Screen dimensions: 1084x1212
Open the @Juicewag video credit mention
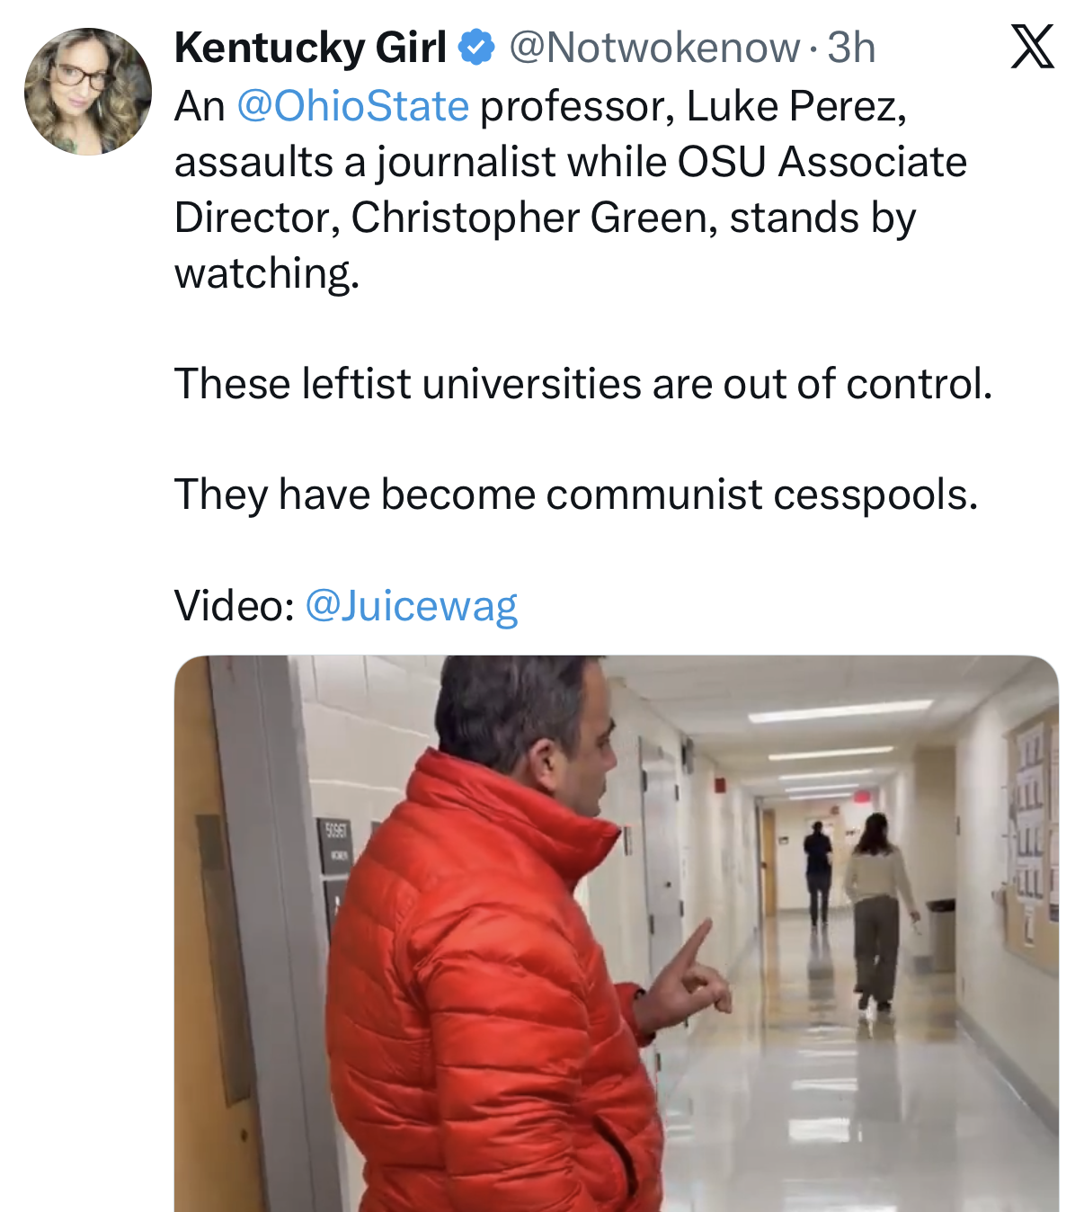[412, 605]
